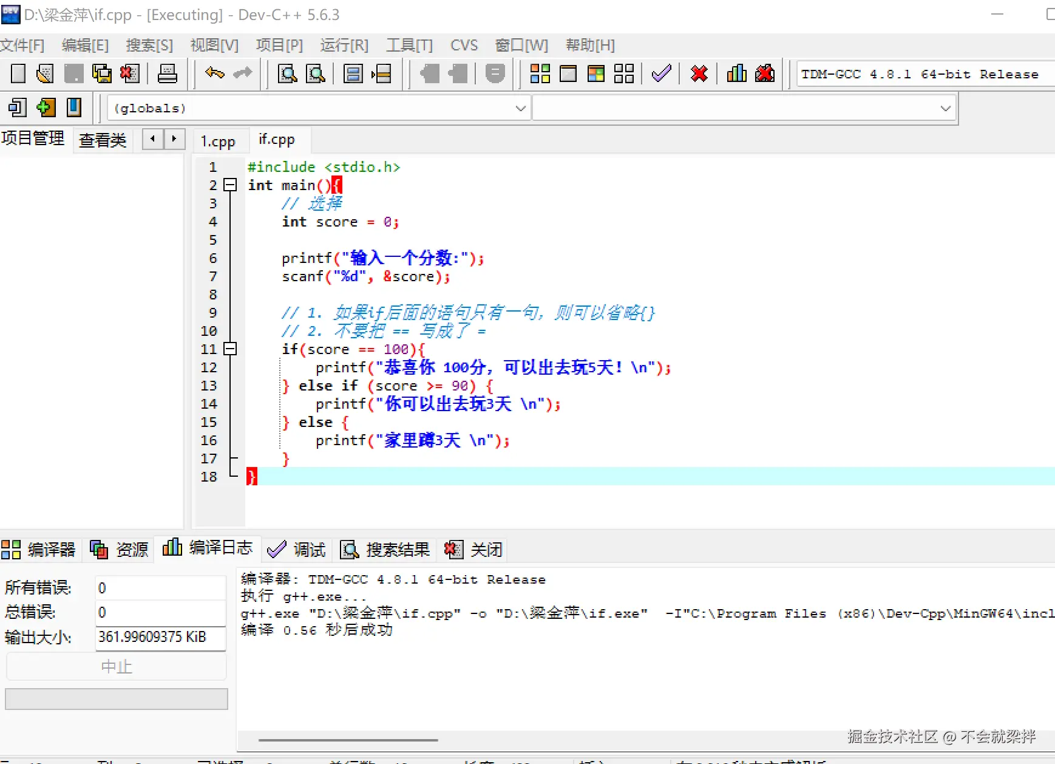This screenshot has width=1055, height=764.
Task: Collapse the if block fold on line 11
Action: click(230, 349)
